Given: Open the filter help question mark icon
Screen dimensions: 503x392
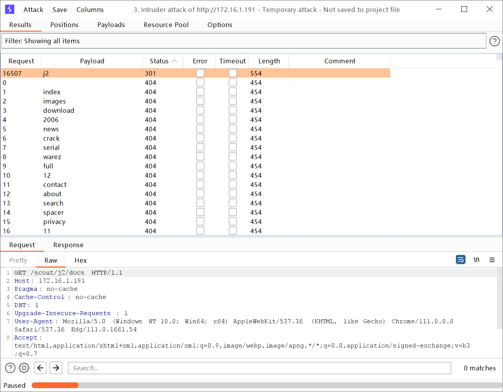Looking at the screenshot, I should pos(495,41).
